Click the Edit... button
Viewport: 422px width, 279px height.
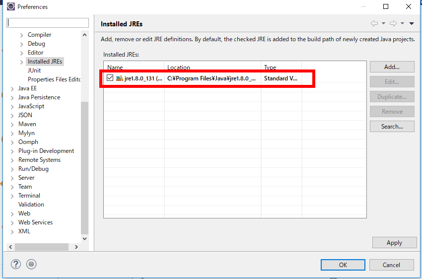pyautogui.click(x=392, y=82)
